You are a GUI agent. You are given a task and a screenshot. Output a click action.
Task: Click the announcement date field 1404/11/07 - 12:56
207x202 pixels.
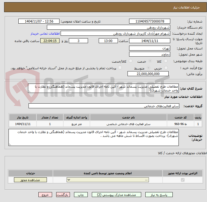click(x=39, y=21)
